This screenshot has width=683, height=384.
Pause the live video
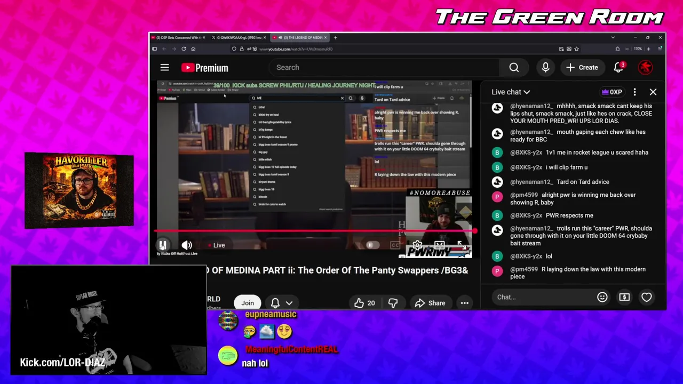point(163,245)
